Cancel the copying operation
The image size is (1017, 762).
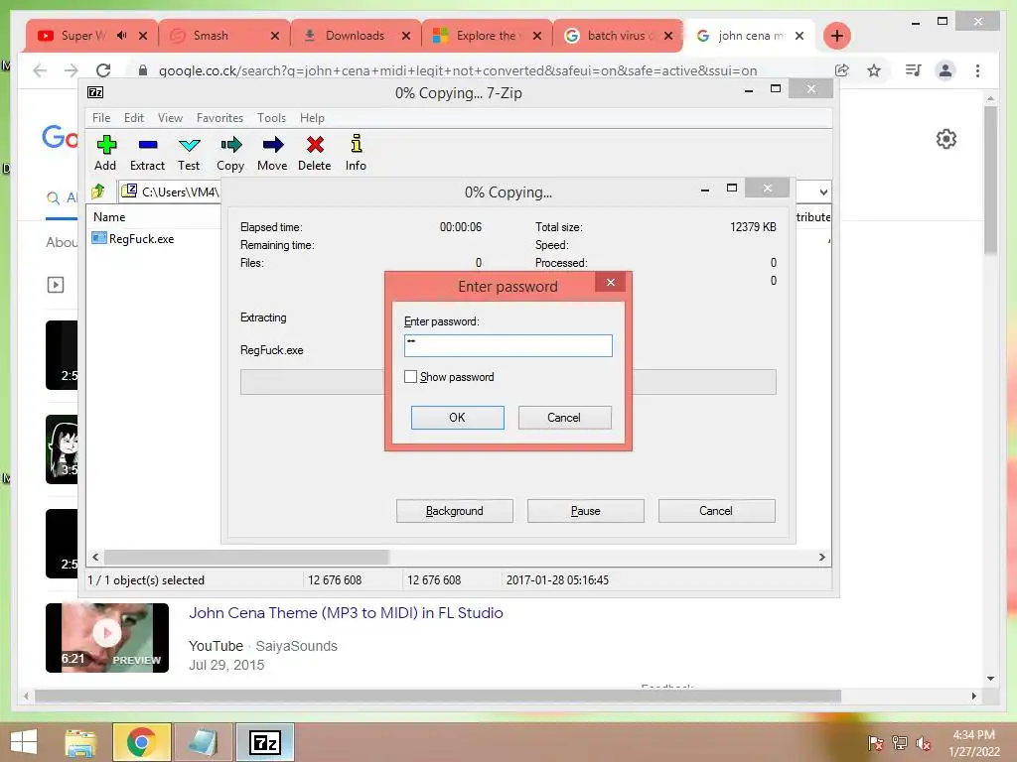717,511
